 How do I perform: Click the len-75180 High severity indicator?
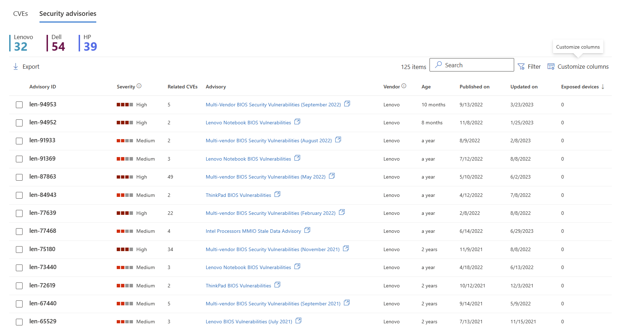pos(125,249)
